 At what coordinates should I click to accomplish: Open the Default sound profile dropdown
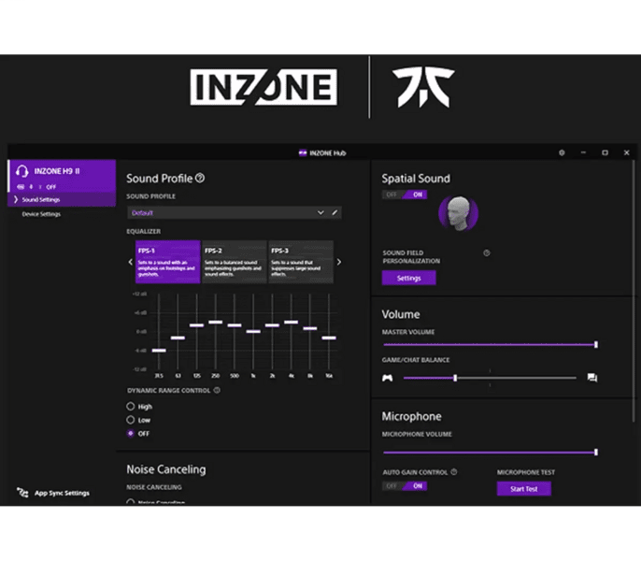pos(227,212)
